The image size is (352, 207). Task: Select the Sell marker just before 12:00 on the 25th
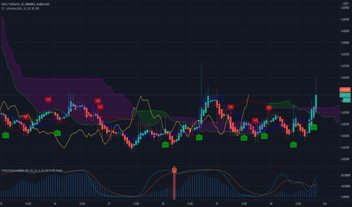pos(26,117)
